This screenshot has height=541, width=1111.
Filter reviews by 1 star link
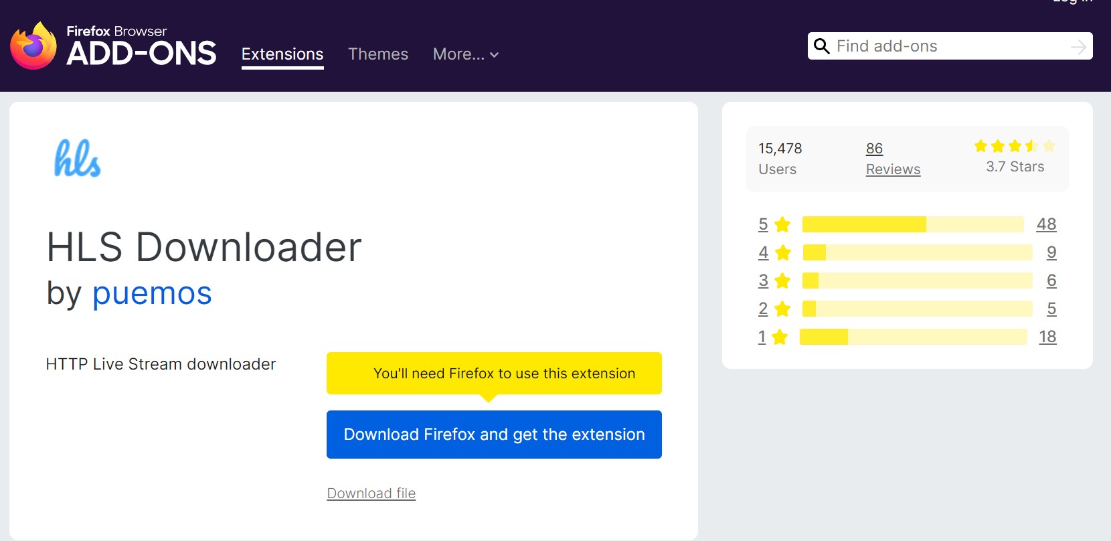(x=762, y=337)
